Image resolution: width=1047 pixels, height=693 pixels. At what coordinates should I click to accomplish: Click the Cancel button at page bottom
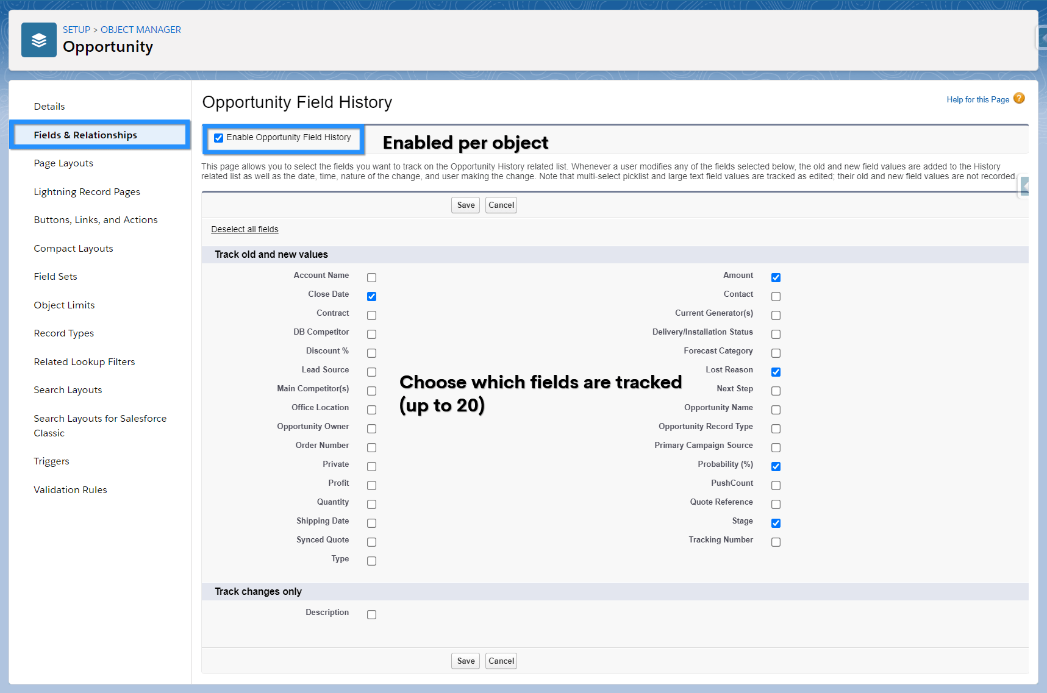[501, 661]
